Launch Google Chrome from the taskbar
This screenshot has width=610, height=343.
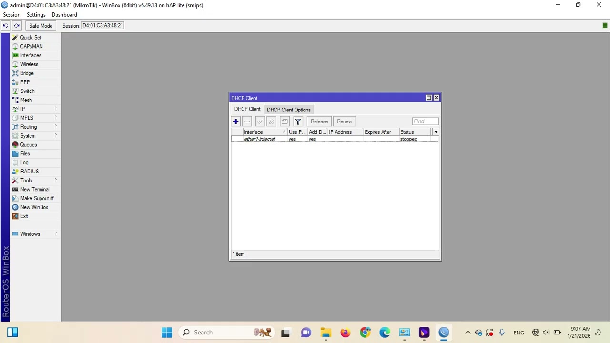[x=365, y=333]
